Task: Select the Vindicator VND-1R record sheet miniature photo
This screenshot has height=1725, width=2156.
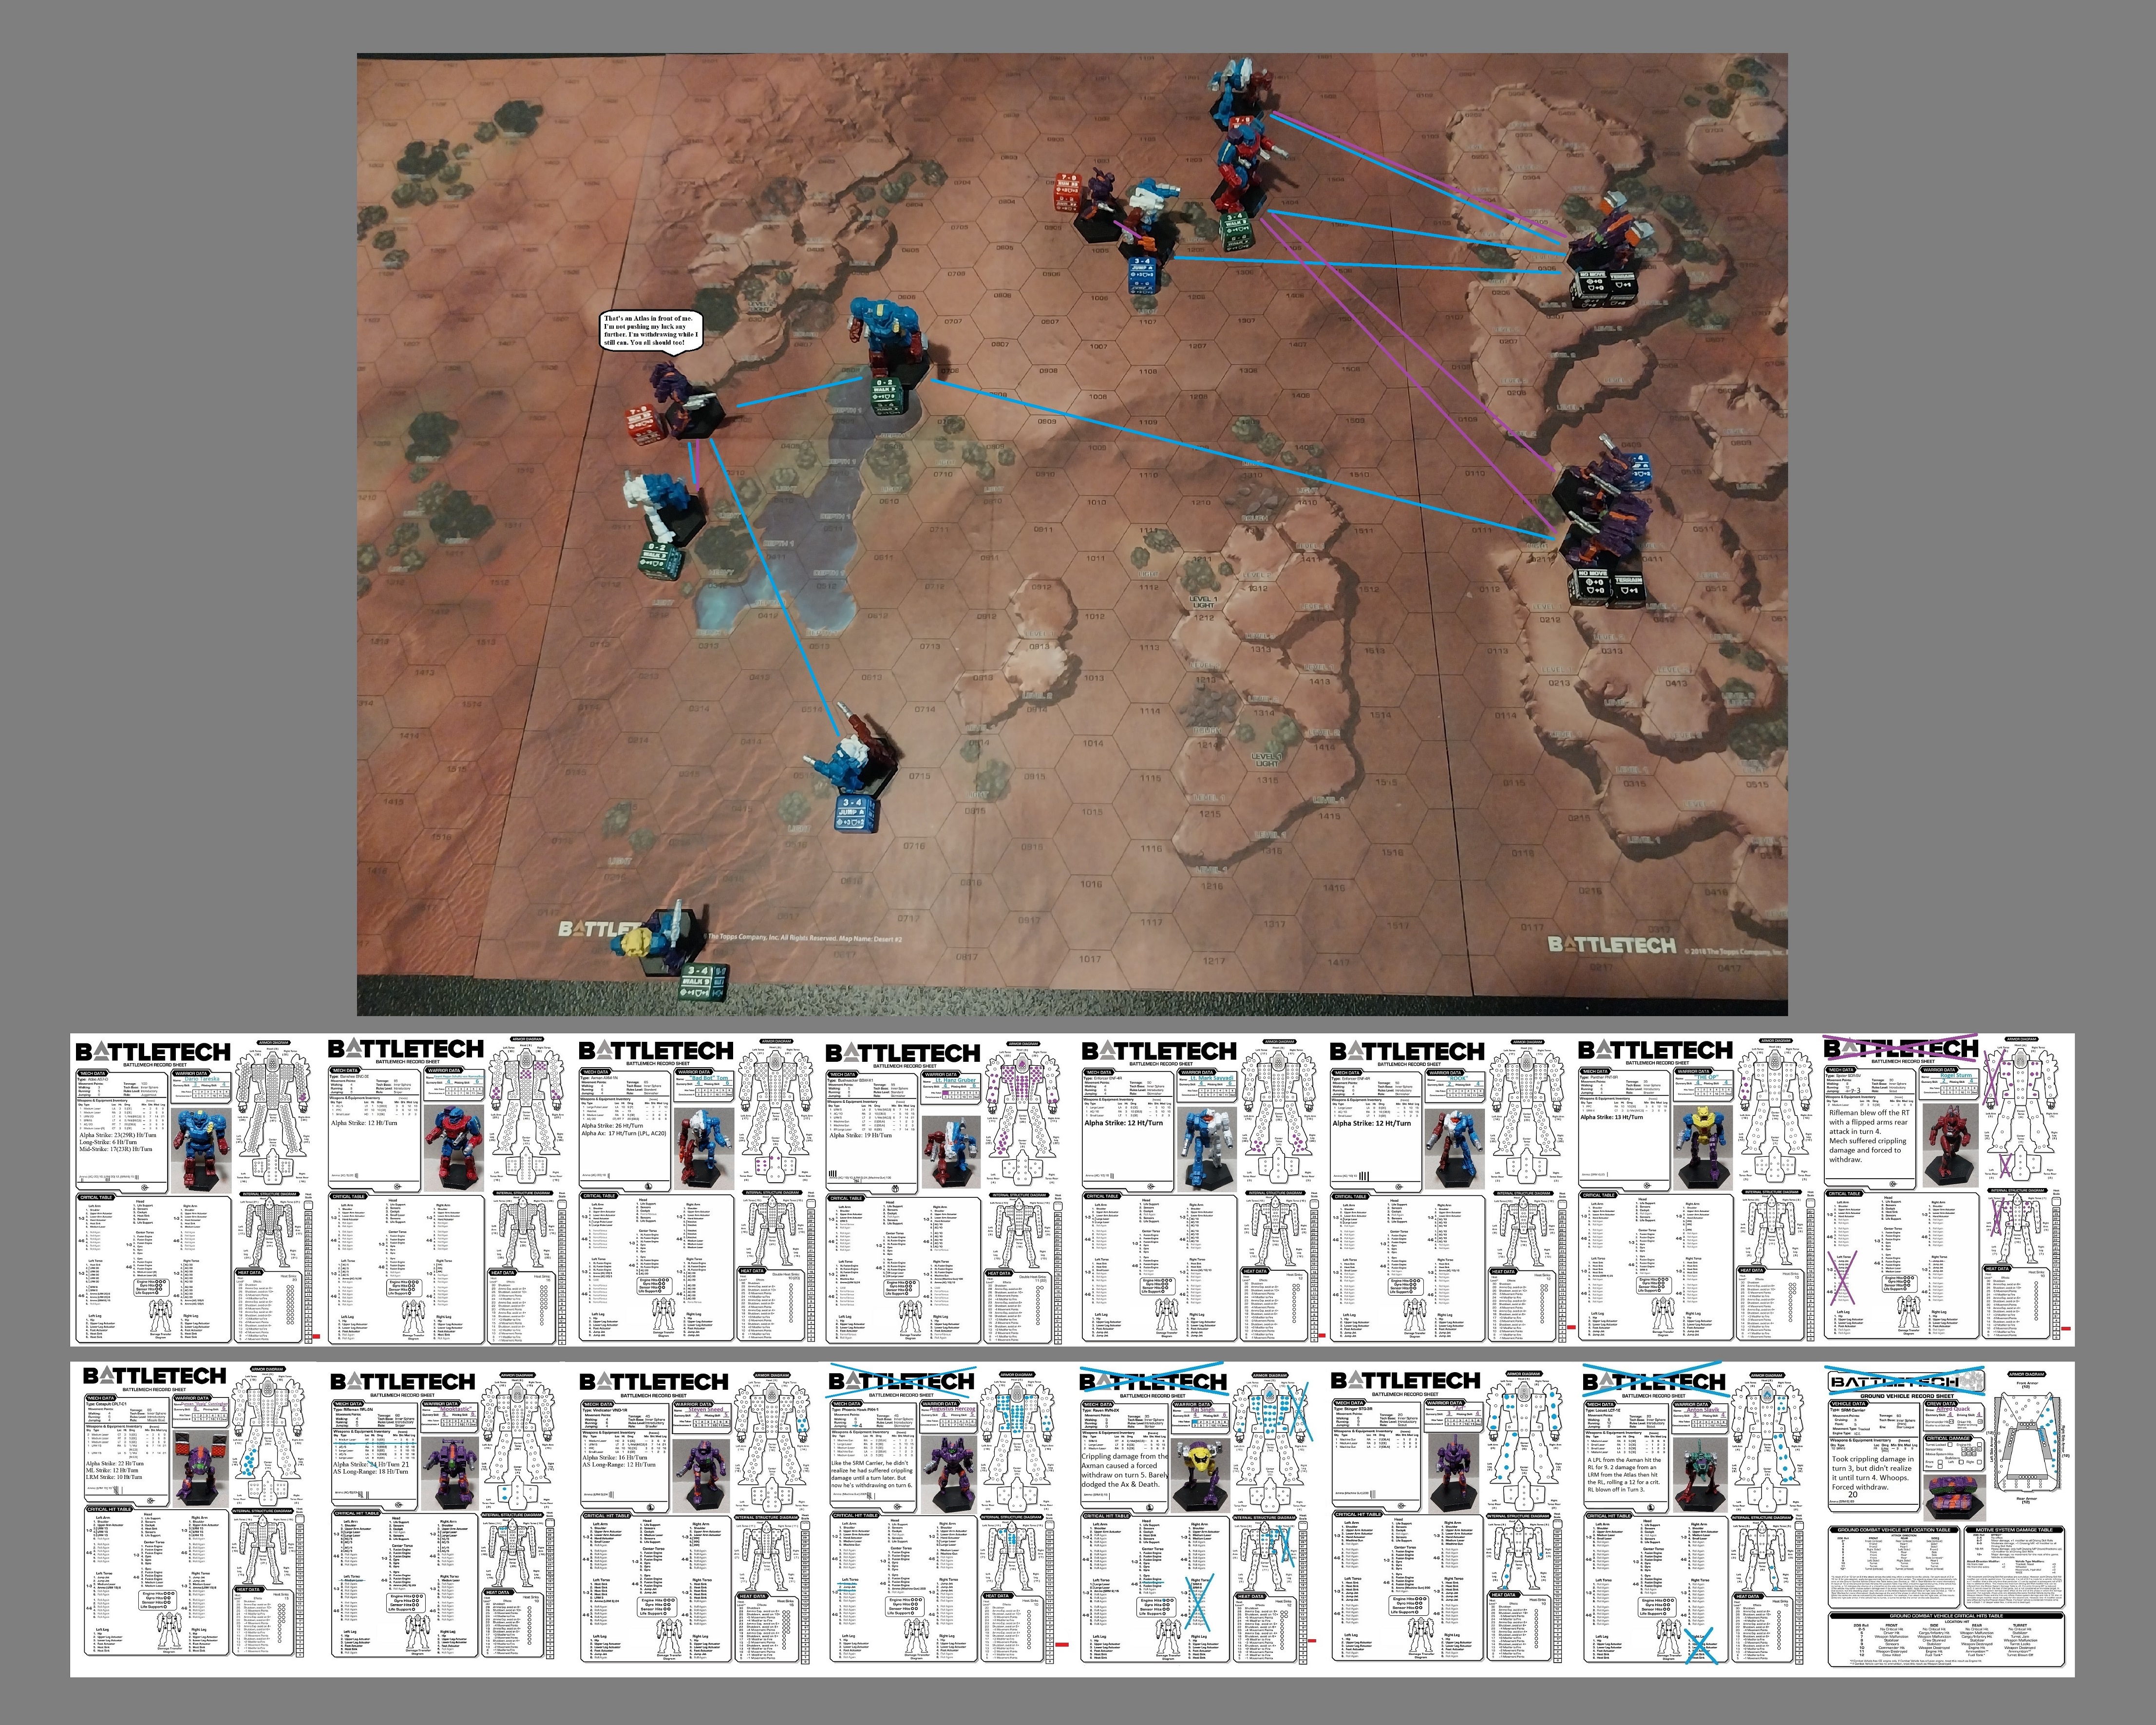Action: pos(701,1476)
